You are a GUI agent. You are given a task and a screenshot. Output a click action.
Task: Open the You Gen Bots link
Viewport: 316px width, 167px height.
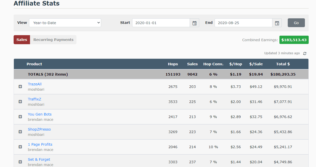tap(40, 114)
